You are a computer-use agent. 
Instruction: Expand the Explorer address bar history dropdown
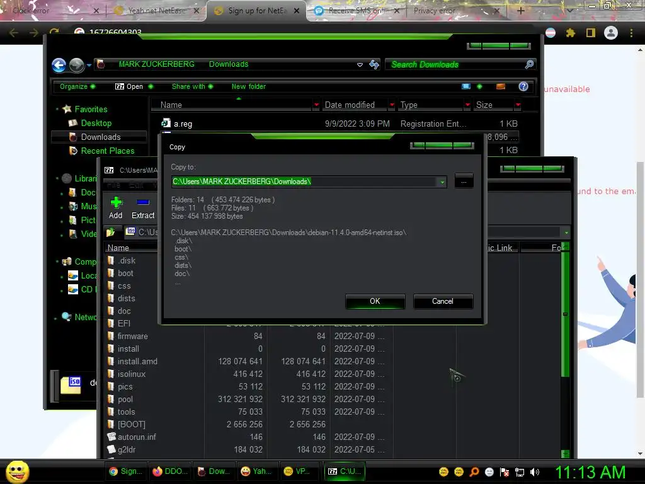360,65
